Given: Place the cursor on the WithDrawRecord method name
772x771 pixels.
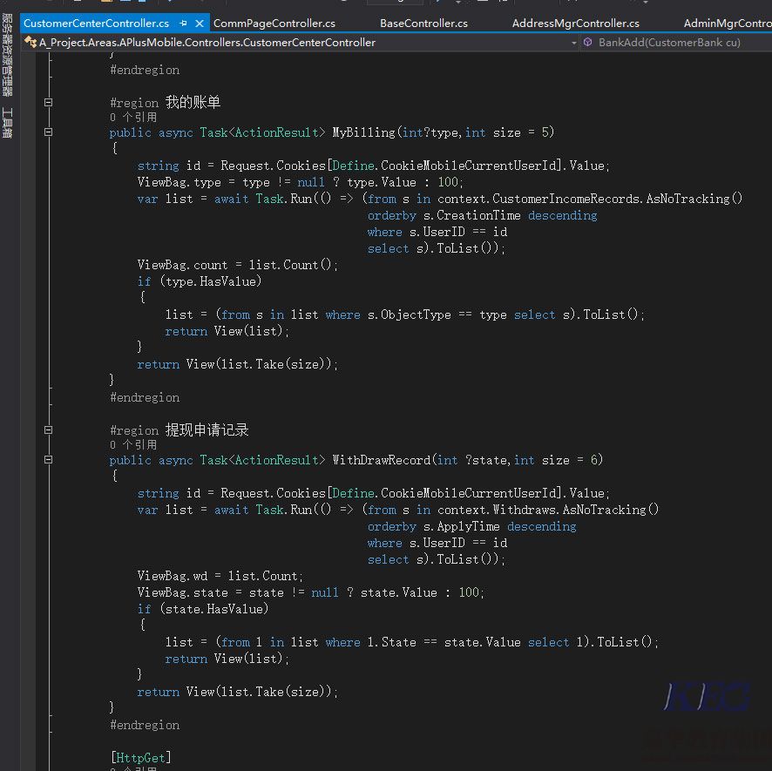Looking at the screenshot, I should click(381, 460).
